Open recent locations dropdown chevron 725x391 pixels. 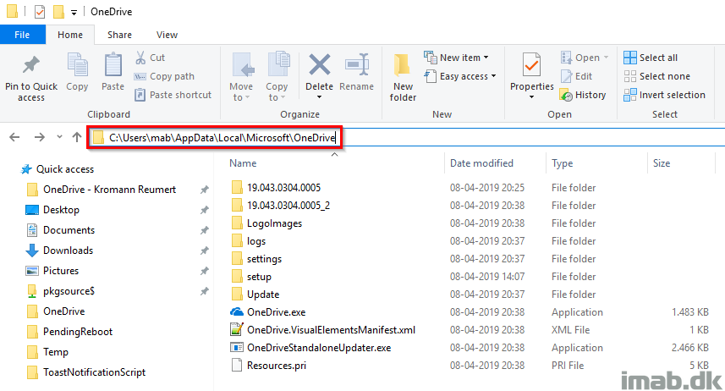point(59,137)
